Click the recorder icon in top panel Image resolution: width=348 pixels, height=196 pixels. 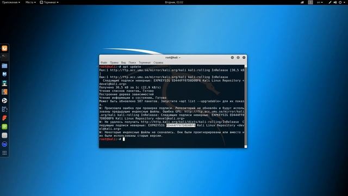coord(302,2)
